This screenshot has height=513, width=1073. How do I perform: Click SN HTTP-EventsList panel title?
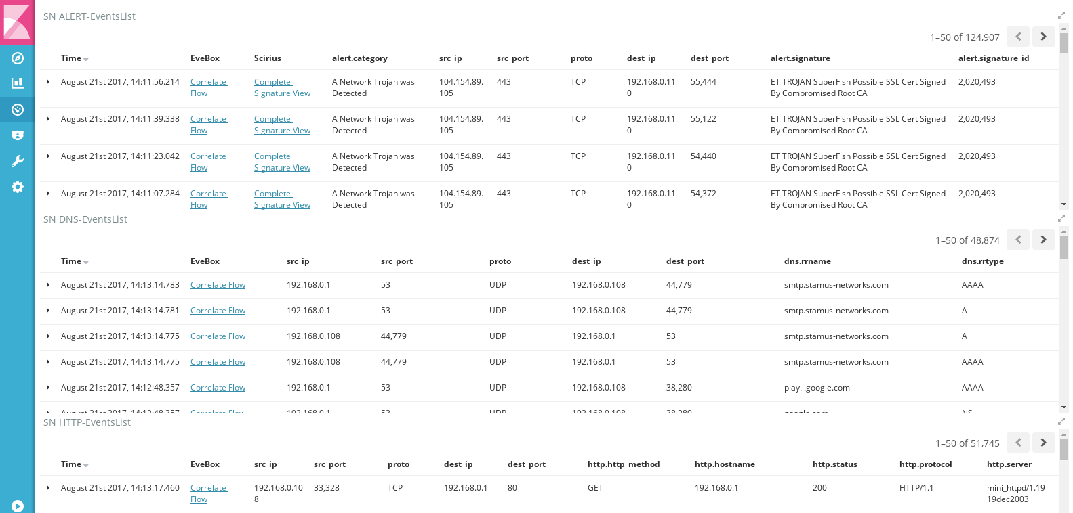coord(87,422)
